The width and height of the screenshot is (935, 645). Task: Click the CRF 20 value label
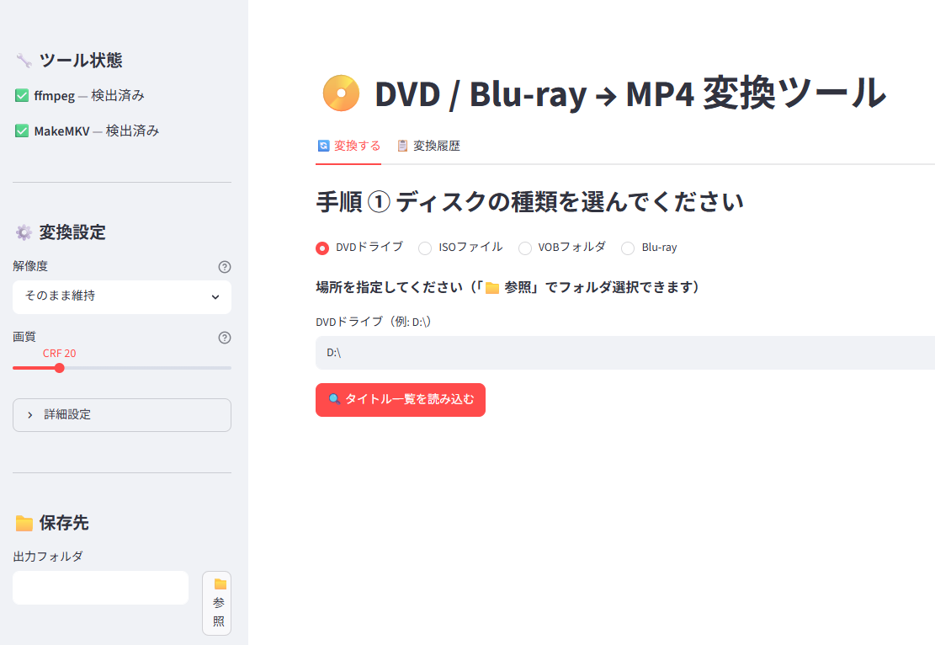click(x=60, y=353)
